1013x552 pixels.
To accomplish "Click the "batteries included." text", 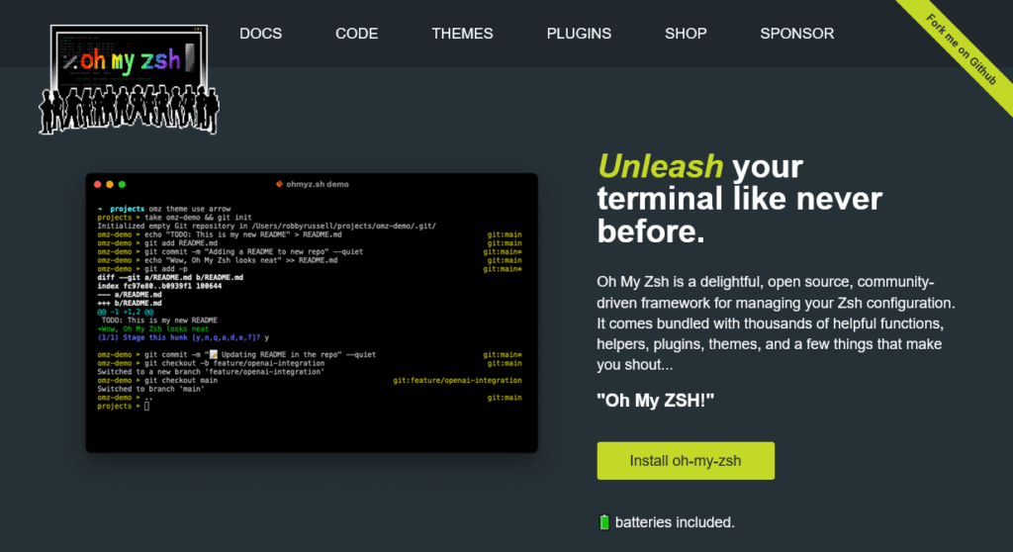I will click(x=675, y=522).
